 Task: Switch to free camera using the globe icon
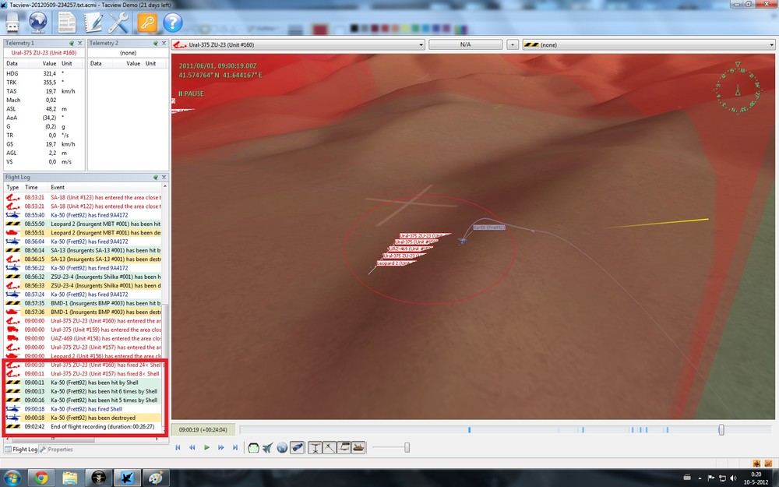[282, 446]
